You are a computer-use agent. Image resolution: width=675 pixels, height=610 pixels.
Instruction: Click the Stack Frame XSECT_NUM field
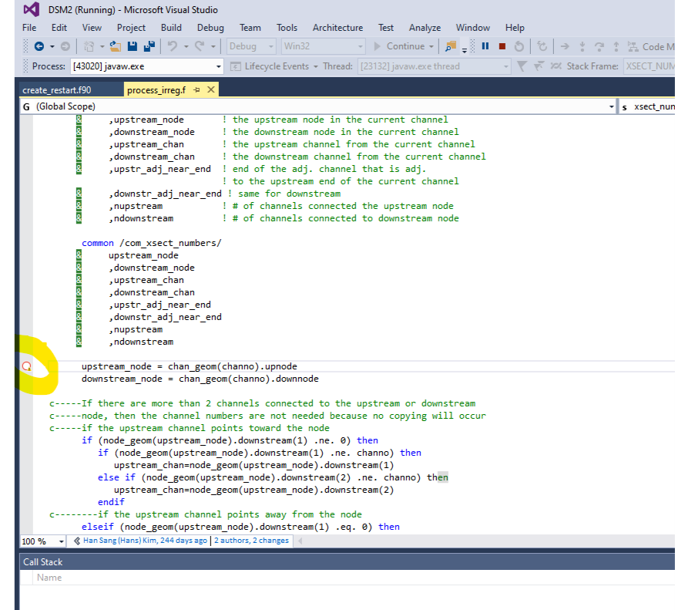click(649, 66)
